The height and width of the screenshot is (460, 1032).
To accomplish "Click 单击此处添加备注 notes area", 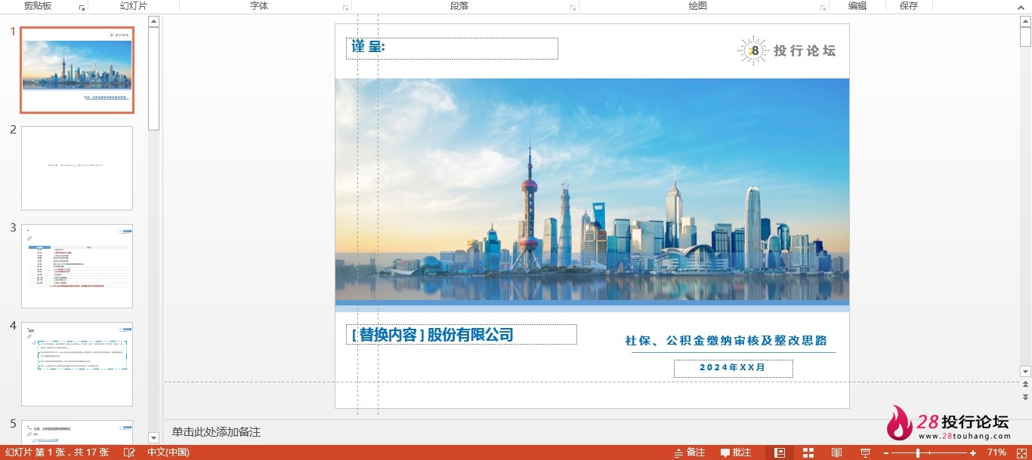I will (216, 432).
